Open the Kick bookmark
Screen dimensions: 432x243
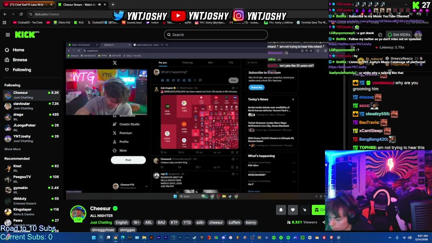(79, 23)
